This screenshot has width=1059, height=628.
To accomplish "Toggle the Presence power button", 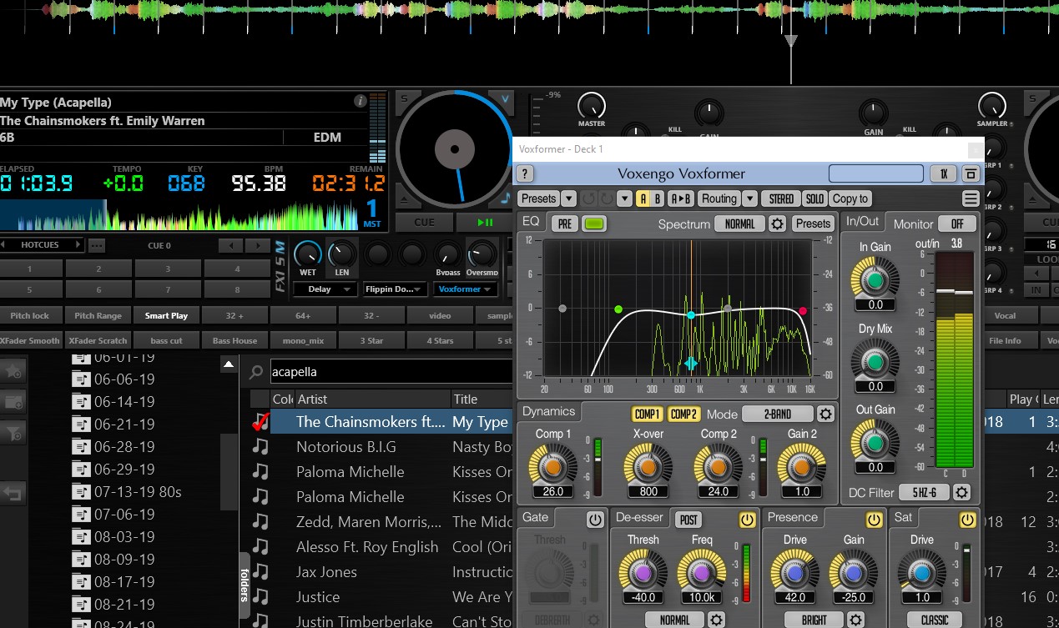I will [x=874, y=520].
